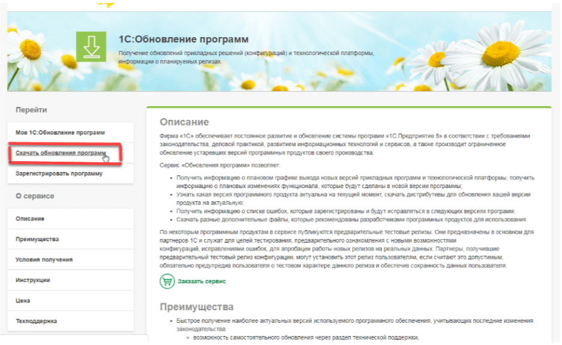This screenshot has height=345, width=562.
Task: Select Скачать обновления программ in the sidebar
Action: pyautogui.click(x=61, y=153)
